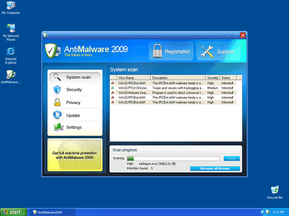
Task: Click the globe Update icon
Action: click(57, 115)
